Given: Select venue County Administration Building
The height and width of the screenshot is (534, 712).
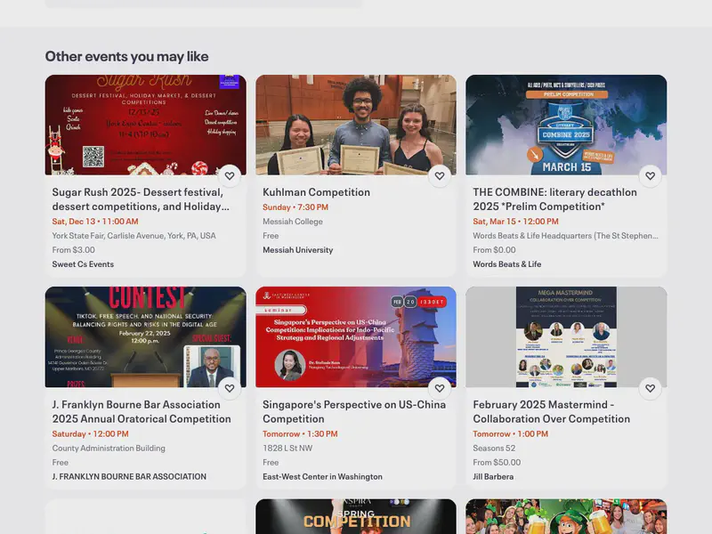Looking at the screenshot, I should (x=109, y=449).
